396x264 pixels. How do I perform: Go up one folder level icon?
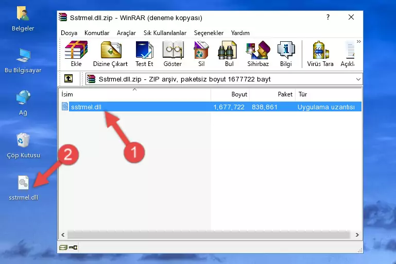[68, 79]
